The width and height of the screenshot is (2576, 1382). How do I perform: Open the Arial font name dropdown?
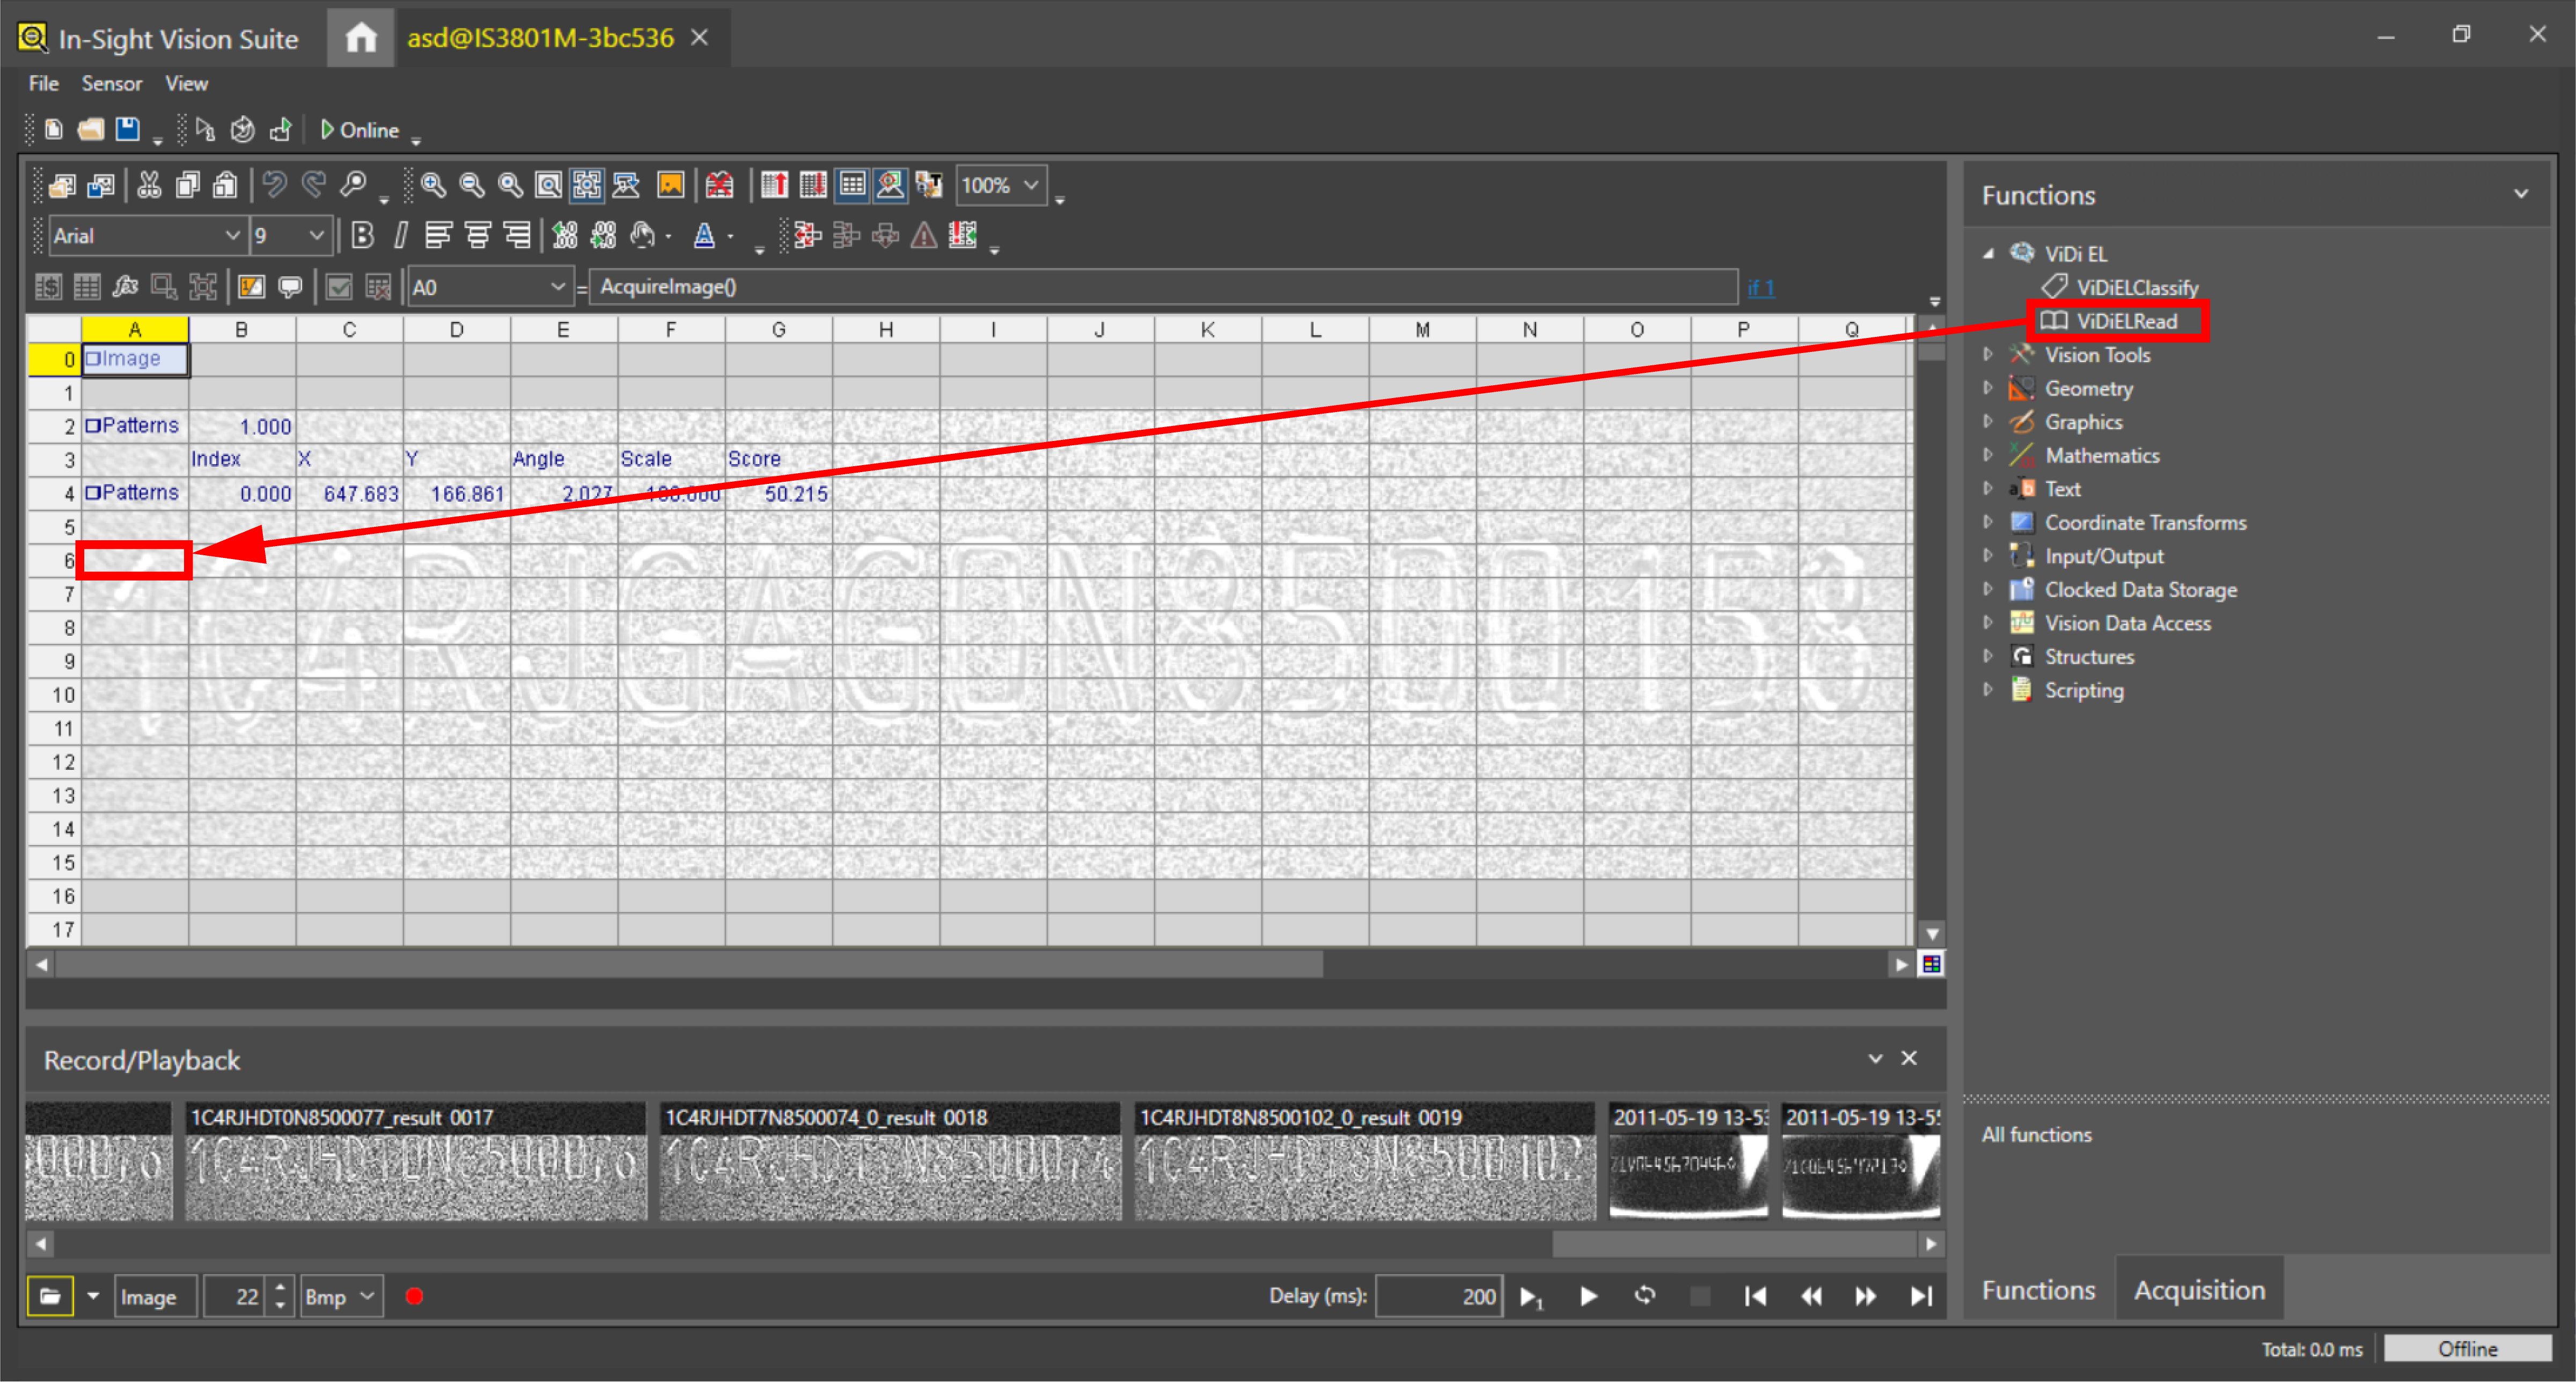[232, 236]
